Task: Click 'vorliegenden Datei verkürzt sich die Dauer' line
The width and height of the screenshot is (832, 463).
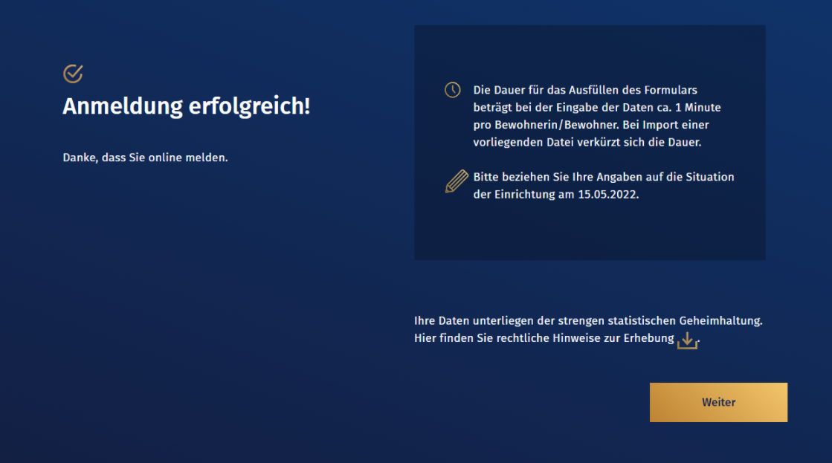Action: click(x=587, y=141)
